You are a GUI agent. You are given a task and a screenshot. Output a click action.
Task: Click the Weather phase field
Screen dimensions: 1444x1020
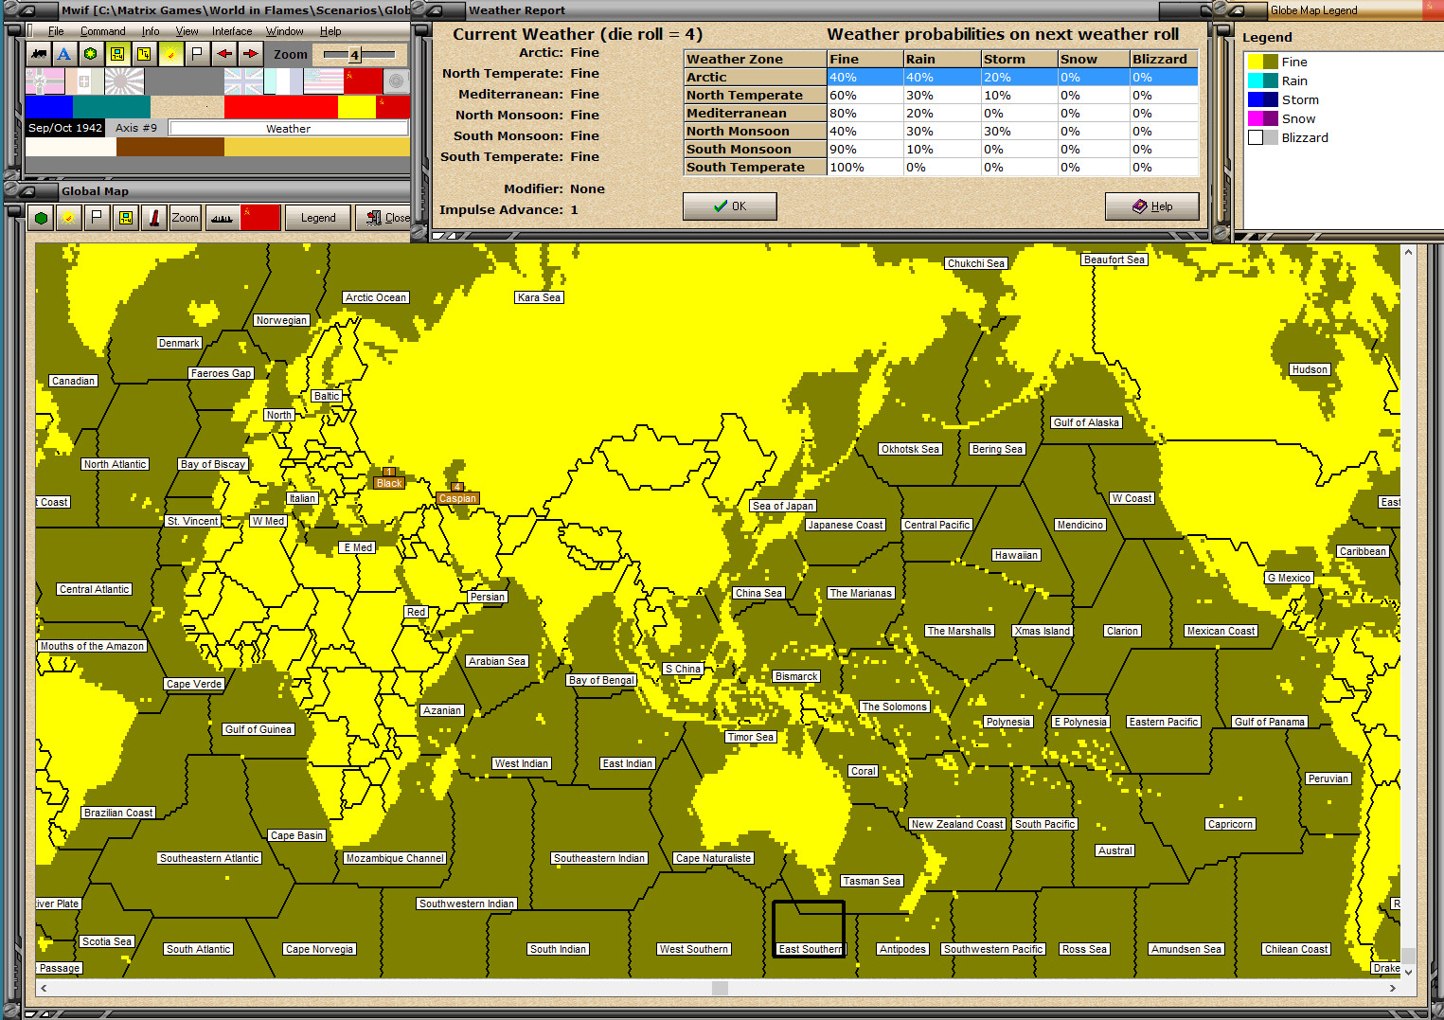(288, 129)
